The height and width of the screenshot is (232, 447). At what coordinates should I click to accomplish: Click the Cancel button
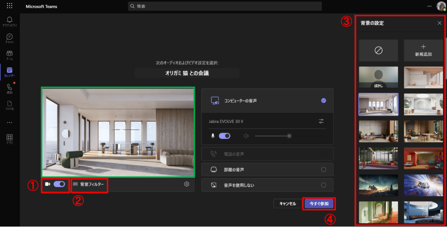[288, 204]
